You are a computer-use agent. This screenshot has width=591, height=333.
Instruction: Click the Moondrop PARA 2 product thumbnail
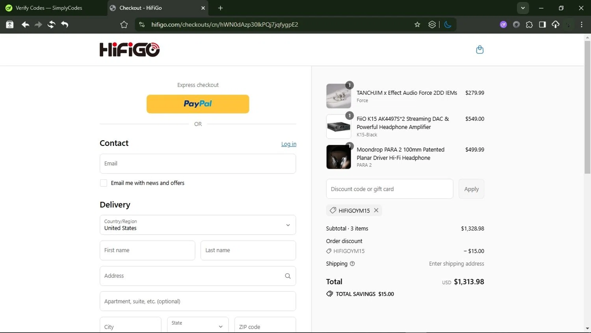[x=338, y=157]
